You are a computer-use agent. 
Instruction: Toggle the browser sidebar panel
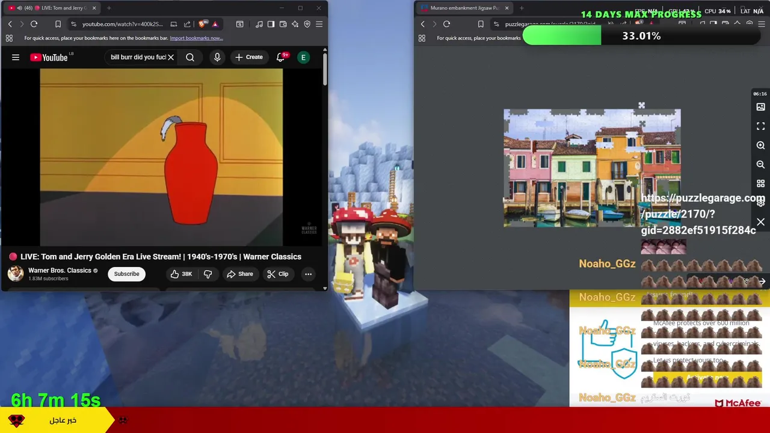[271, 24]
